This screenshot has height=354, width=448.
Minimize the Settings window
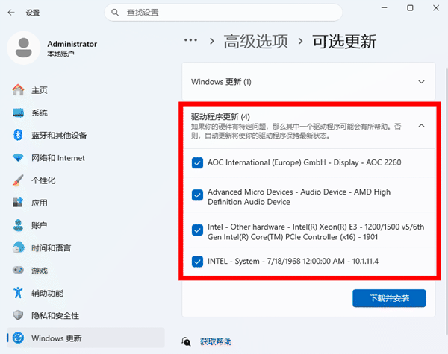(385, 8)
